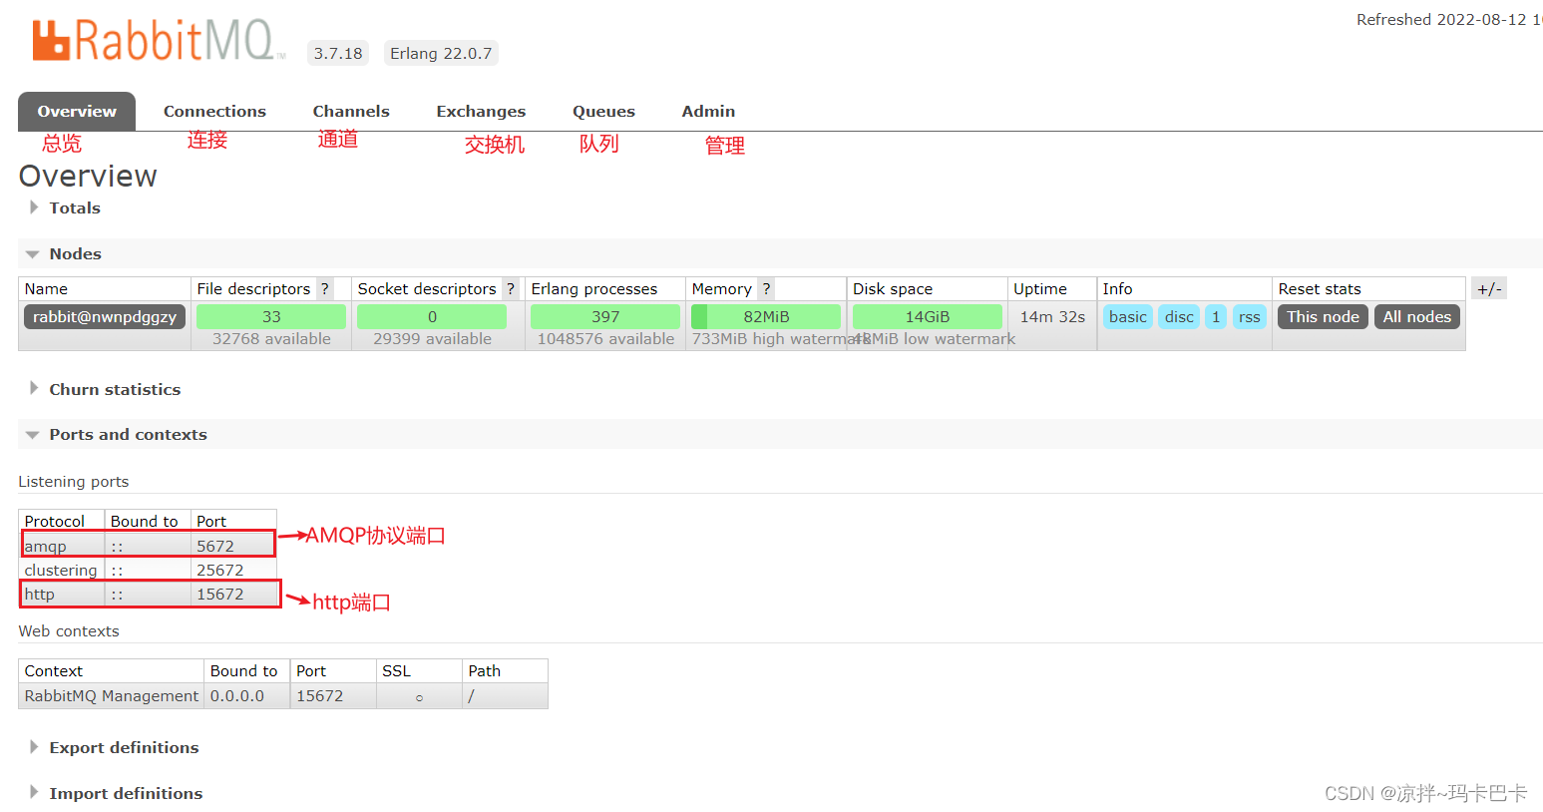
Task: Click RabbitMQ Management context cell
Action: click(112, 696)
